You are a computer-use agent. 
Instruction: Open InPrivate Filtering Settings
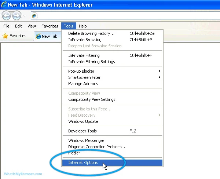tap(113, 62)
